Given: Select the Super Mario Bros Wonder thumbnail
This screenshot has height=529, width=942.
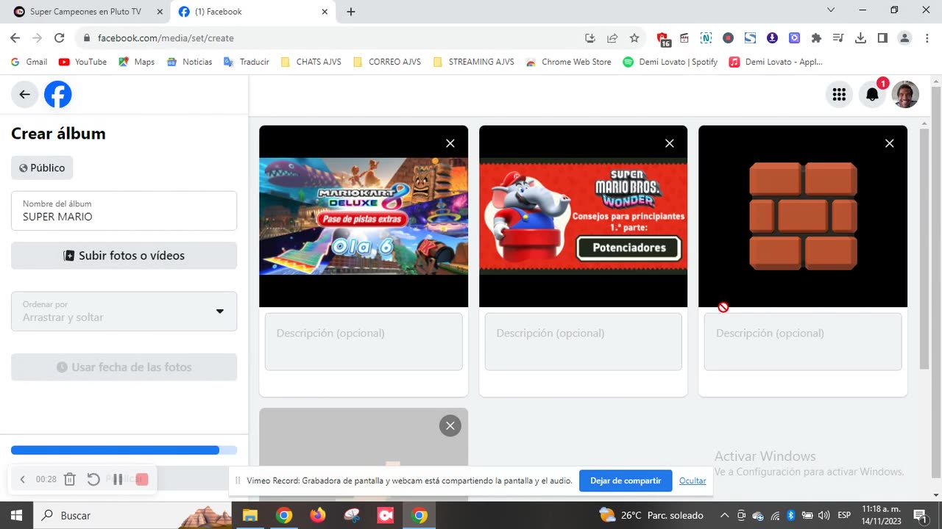Looking at the screenshot, I should (583, 216).
